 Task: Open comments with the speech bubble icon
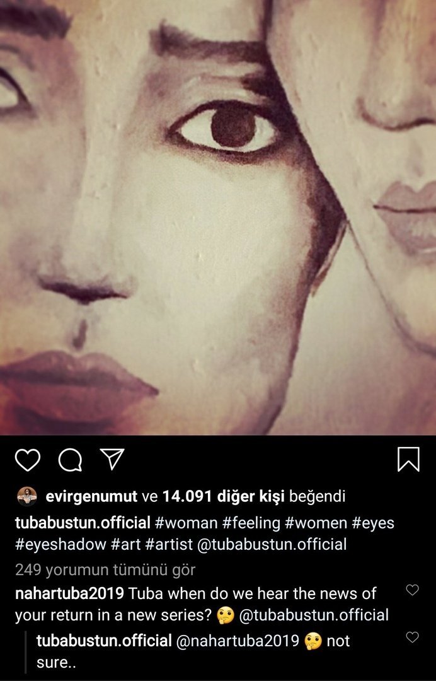(70, 460)
